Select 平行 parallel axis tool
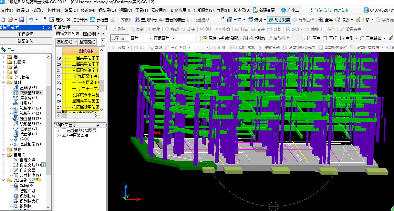This screenshot has width=394, height=211. 329,38
